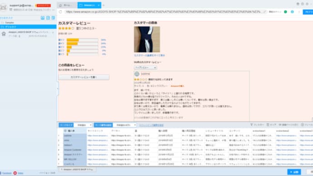Viewport: 313px width, 176px height.
Task: Click the first sidebar task toolbar icon
Action: 43,18
